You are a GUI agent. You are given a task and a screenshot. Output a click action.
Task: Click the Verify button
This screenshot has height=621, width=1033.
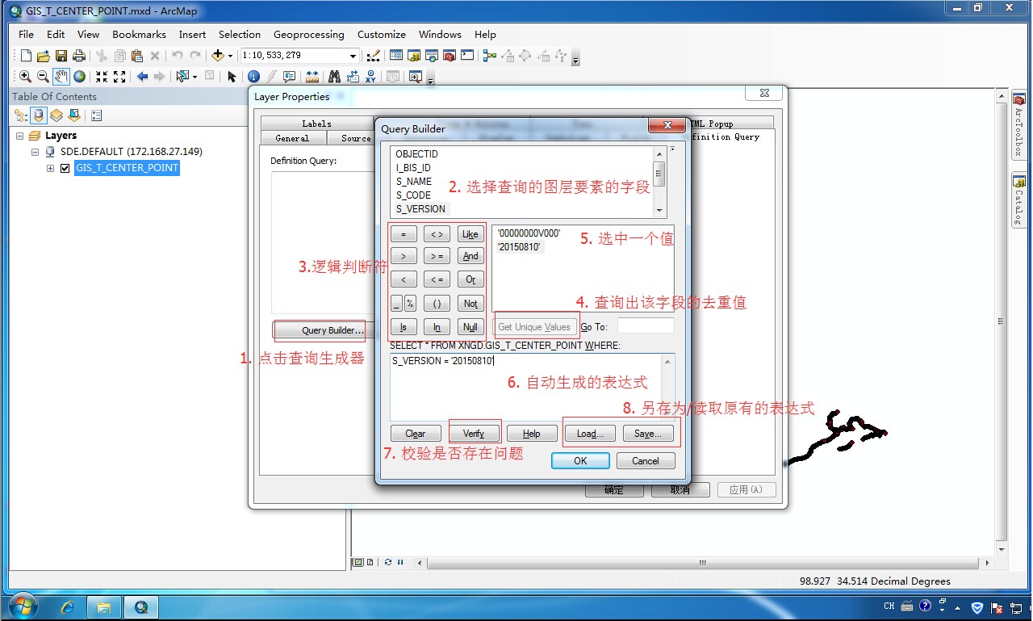474,434
